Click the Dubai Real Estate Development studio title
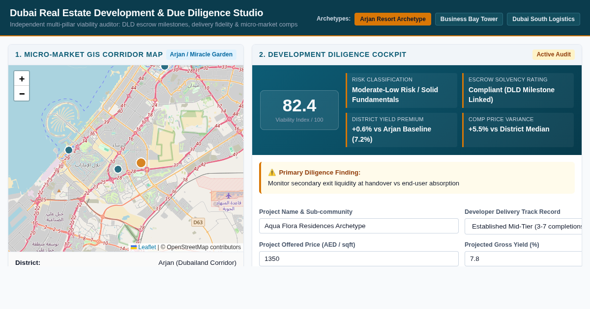The image size is (590, 309). pyautogui.click(x=137, y=13)
